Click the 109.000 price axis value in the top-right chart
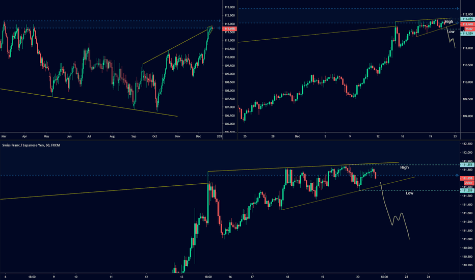 click(468, 116)
